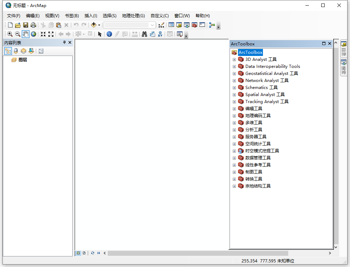Screen dimensions: 350x267
Task: Pause drawing in the map view
Action: [99, 253]
